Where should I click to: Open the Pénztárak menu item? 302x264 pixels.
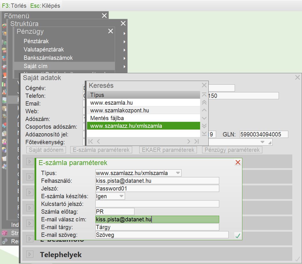pyautogui.click(x=36, y=41)
